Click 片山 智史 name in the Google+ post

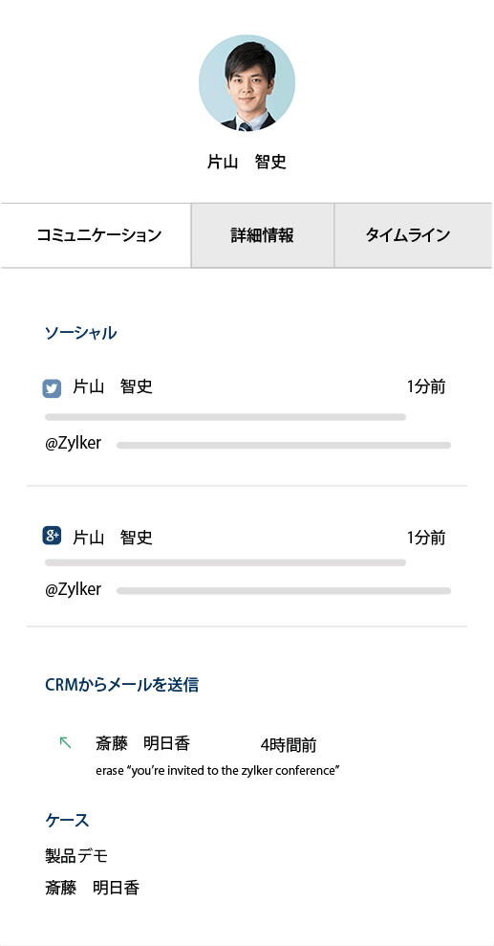tap(113, 537)
